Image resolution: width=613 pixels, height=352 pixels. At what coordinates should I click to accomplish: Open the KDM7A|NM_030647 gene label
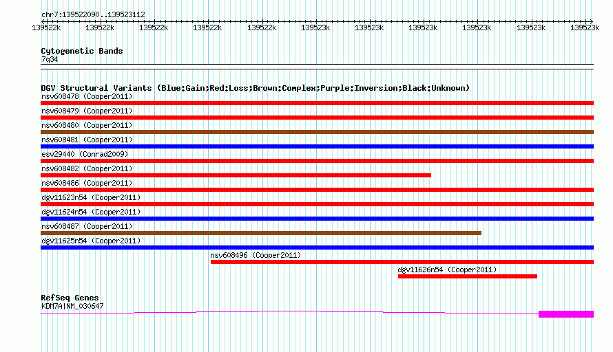tap(72, 307)
